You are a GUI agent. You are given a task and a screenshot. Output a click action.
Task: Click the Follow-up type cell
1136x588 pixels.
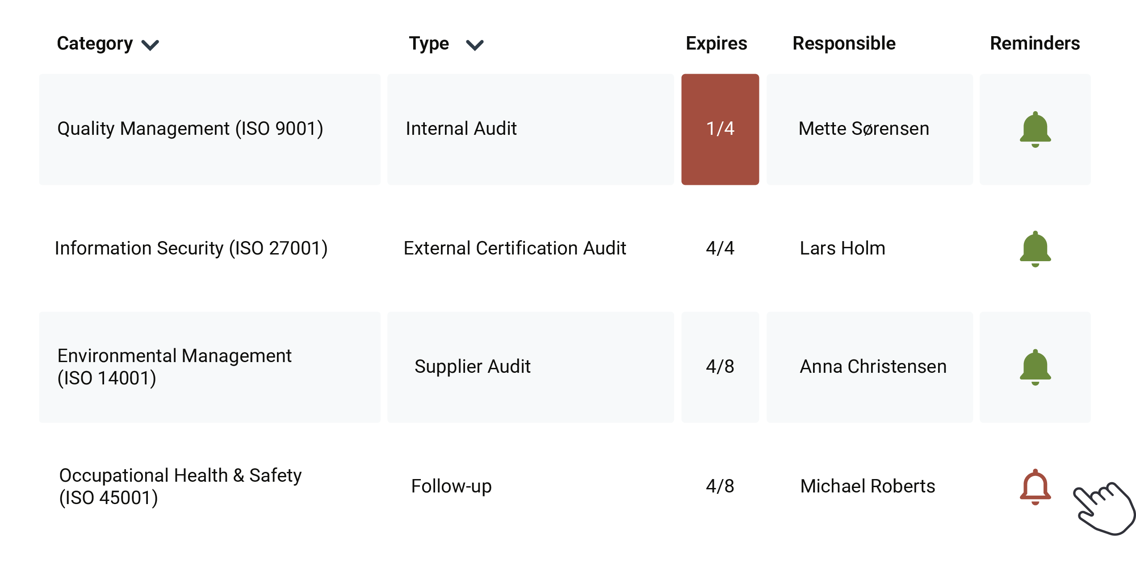[x=451, y=486]
